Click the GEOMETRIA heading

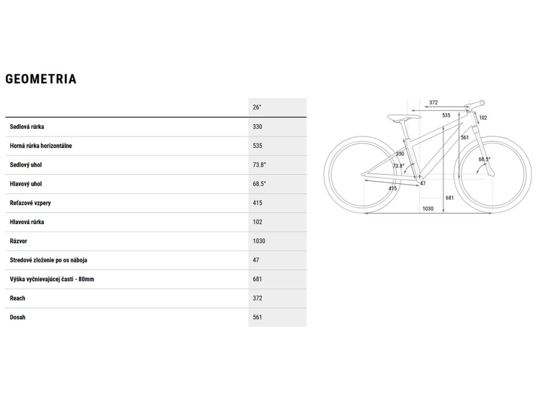pyautogui.click(x=41, y=79)
